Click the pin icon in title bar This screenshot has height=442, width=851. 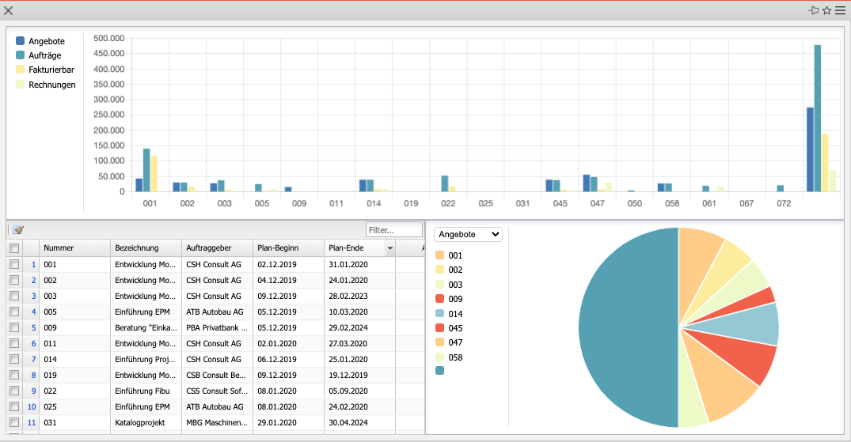tap(813, 10)
